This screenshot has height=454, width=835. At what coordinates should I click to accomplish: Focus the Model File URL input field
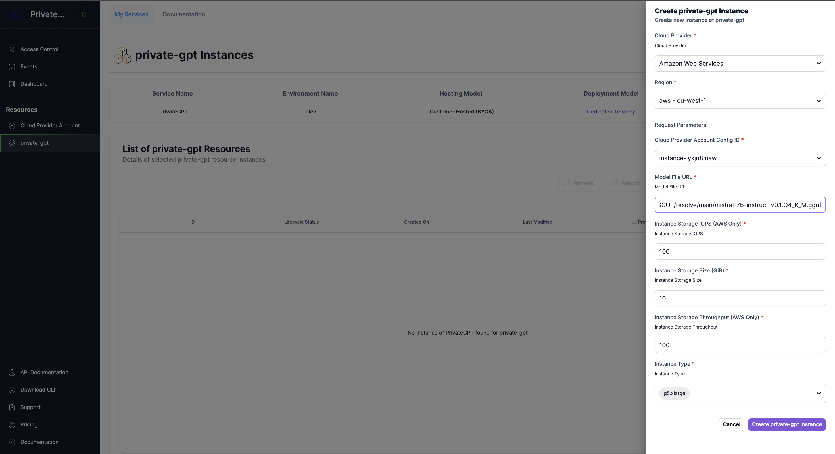coord(740,205)
